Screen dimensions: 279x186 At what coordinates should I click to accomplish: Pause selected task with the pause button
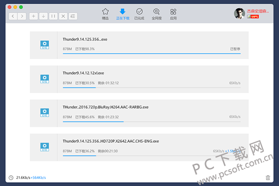point(53,16)
